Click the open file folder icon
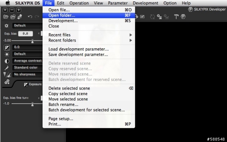Screen dimensions: 227x142 (x=6, y=17)
